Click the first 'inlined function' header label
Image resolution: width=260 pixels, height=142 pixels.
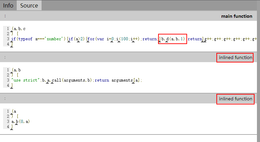click(x=235, y=57)
